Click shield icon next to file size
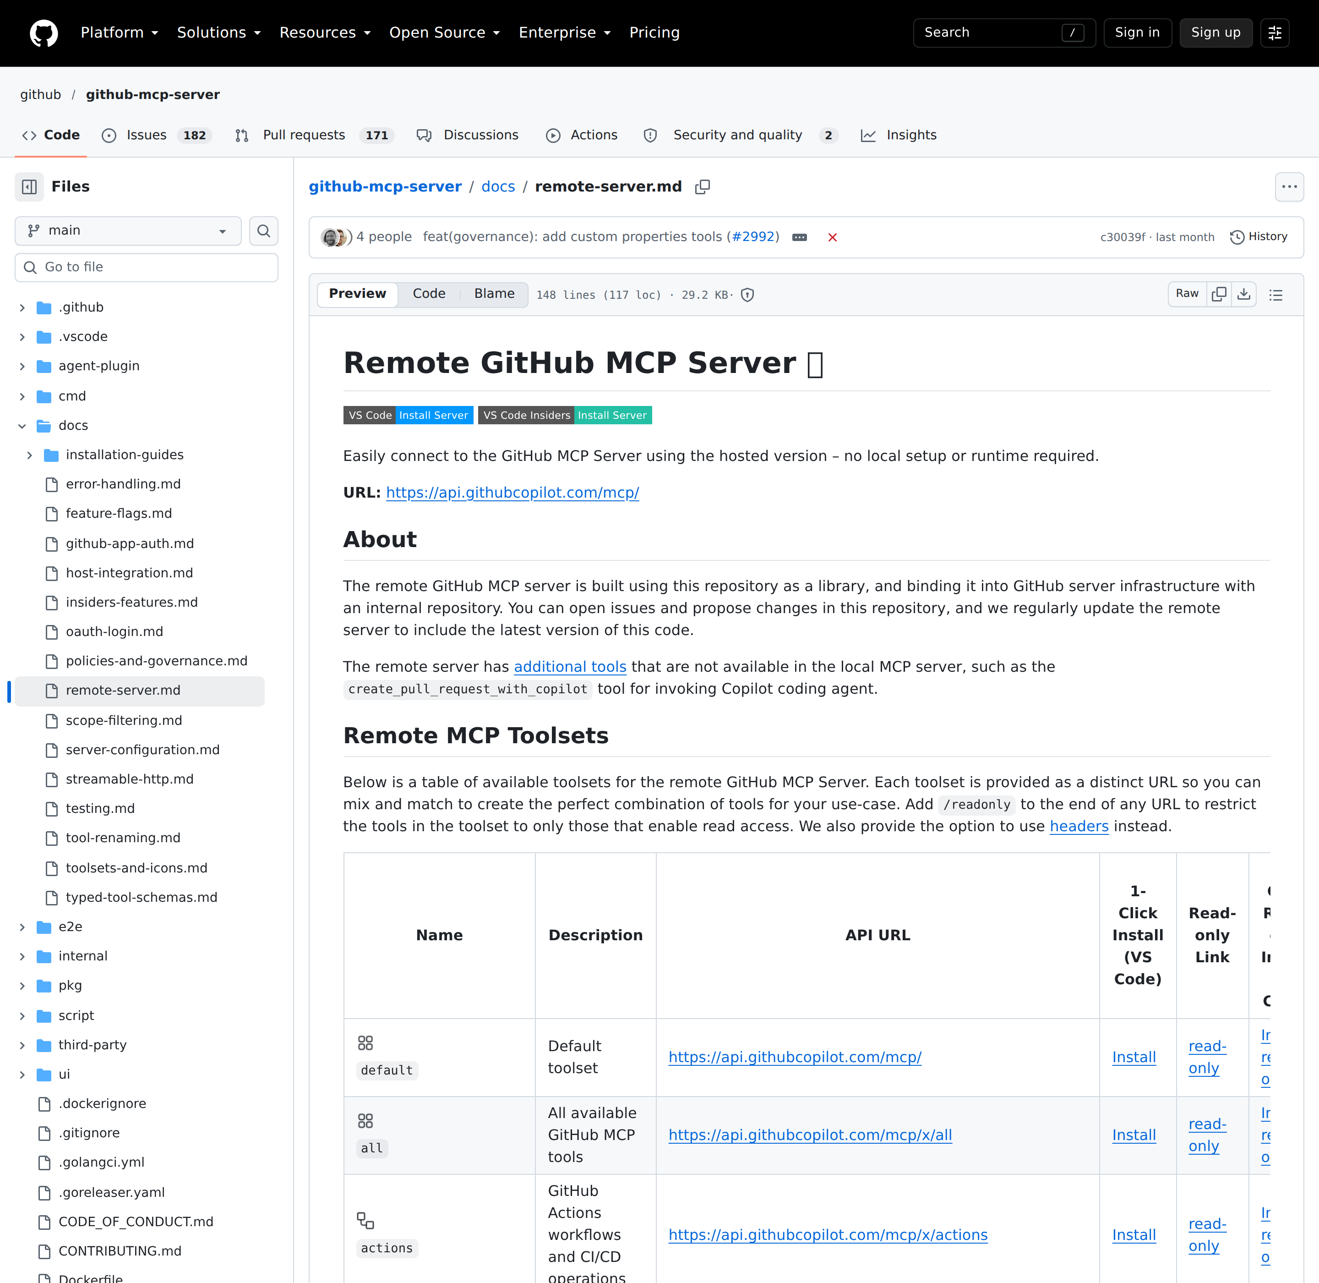 (x=747, y=295)
